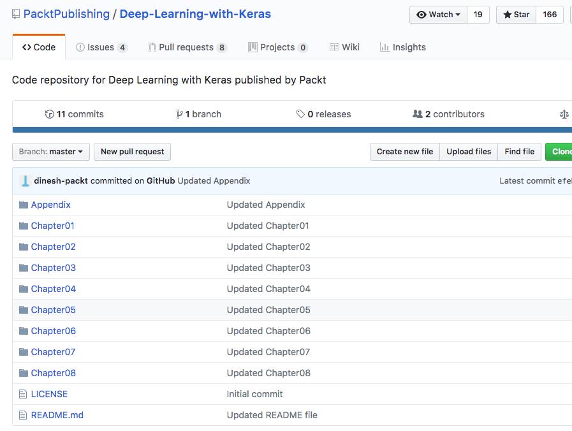
Task: View the 11 commits history
Action: (74, 114)
